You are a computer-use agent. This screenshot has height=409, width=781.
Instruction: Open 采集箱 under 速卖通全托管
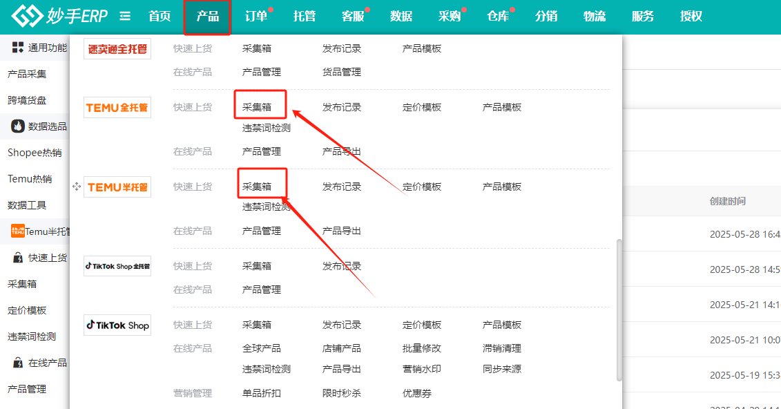coord(257,48)
